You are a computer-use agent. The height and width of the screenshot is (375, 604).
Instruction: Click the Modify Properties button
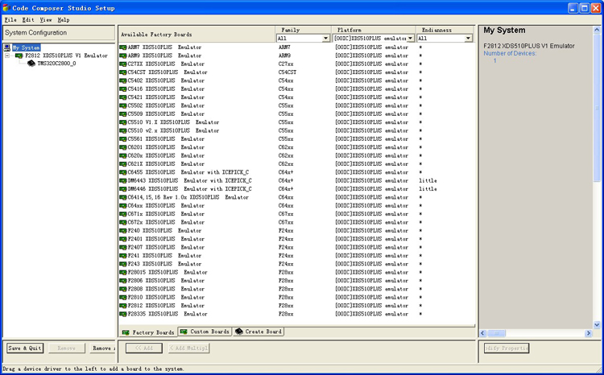(x=507, y=348)
